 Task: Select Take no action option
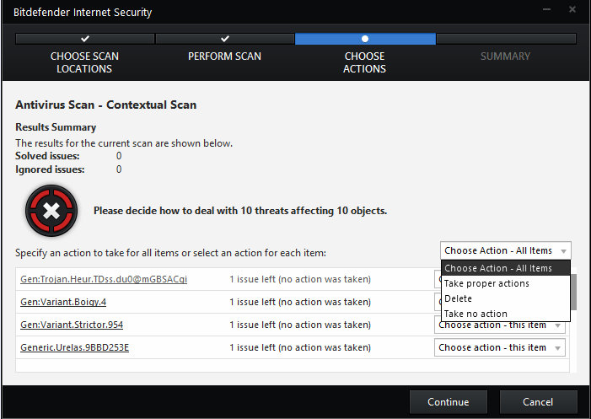click(x=506, y=314)
